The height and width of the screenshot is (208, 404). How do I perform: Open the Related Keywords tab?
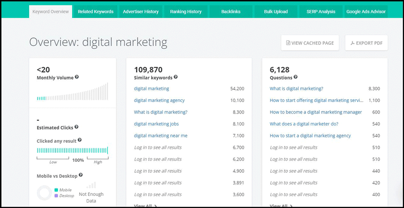click(x=96, y=12)
